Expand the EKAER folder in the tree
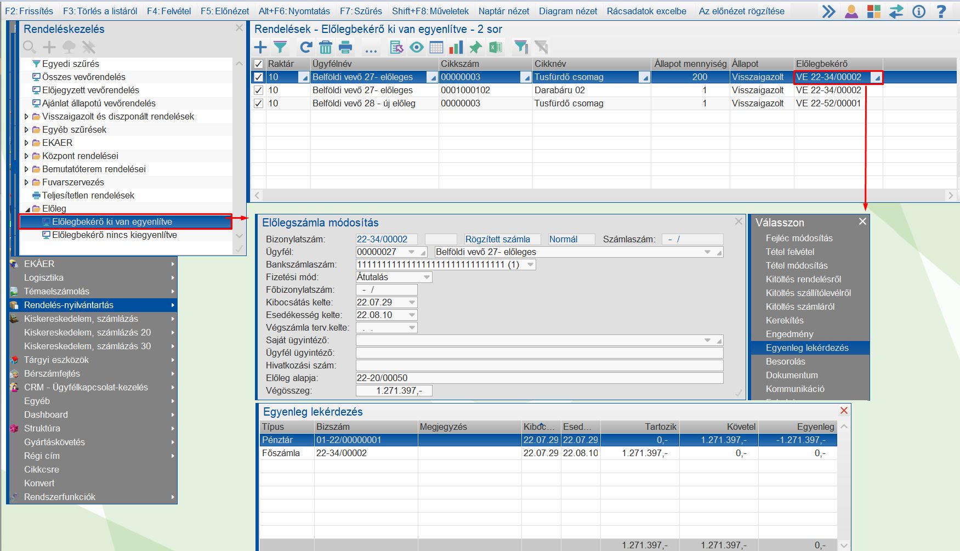This screenshot has height=551, width=960. click(x=26, y=143)
